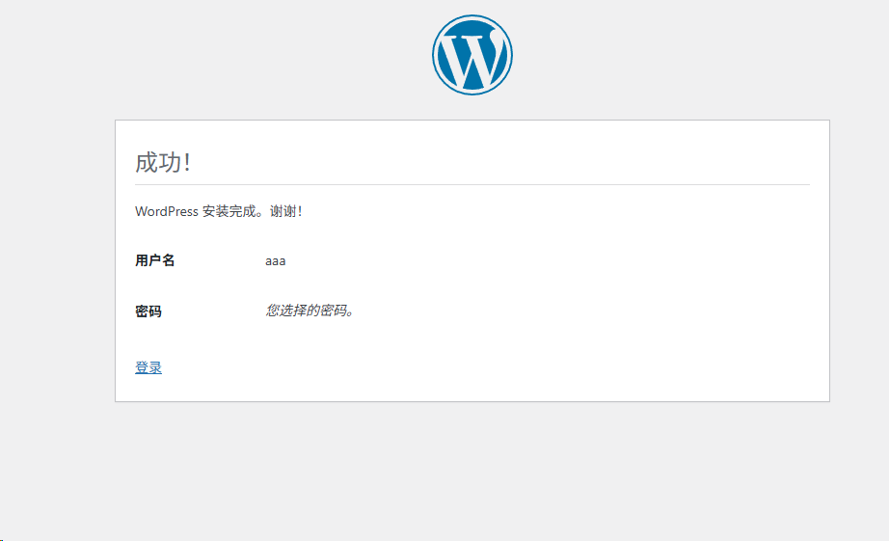889x541 pixels.
Task: Click the divider line under the 成功! heading
Action: click(471, 184)
